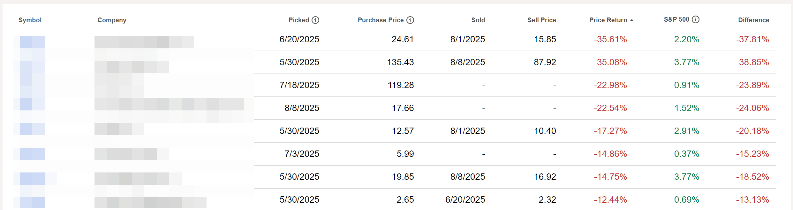Open the symbol link for the 135.43 purchase row
The image size is (793, 210).
32,67
